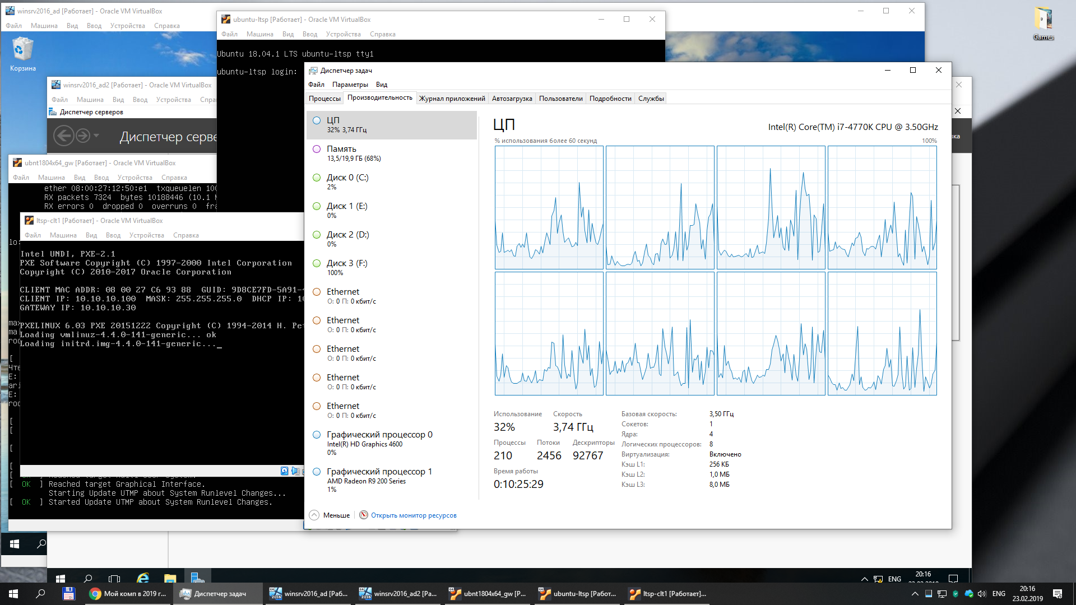Collapse Task Manager with the Меньше chevron
Viewport: 1076px width, 605px height.
click(314, 515)
